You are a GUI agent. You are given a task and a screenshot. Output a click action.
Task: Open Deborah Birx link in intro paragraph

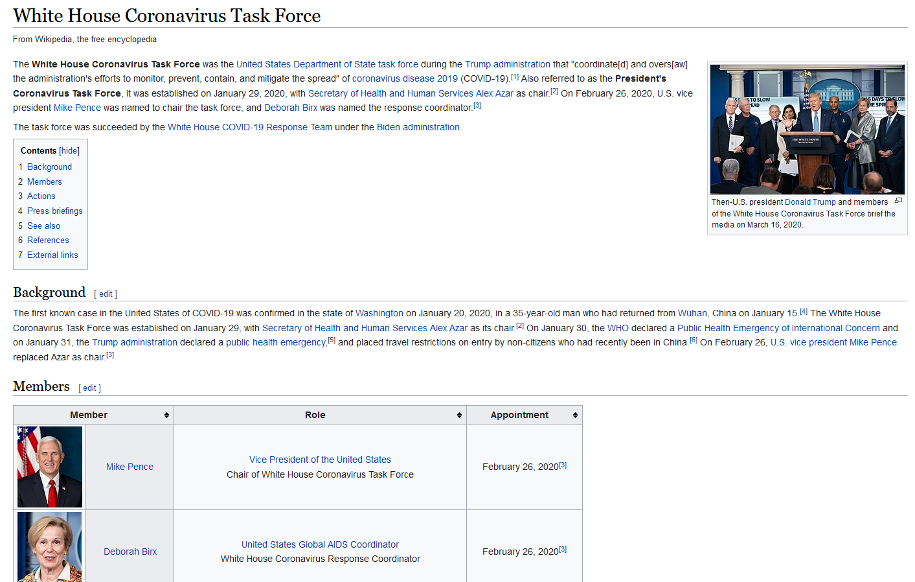tap(291, 108)
